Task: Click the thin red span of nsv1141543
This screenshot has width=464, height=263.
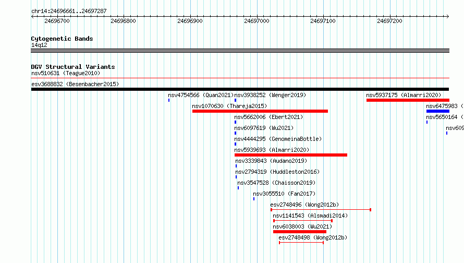Action: point(303,221)
